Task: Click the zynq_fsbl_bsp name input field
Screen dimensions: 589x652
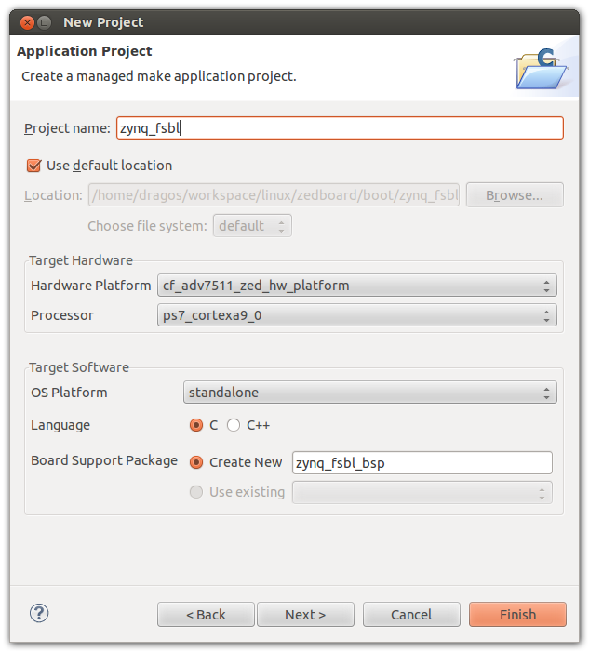Action: 422,463
